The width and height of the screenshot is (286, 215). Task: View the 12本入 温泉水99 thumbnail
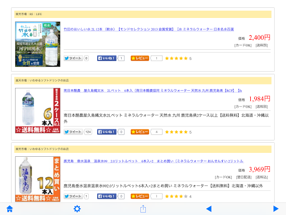pyautogui.click(x=38, y=179)
